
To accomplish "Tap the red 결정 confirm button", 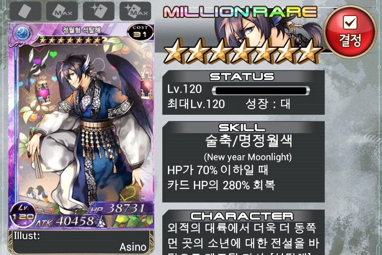I will (349, 32).
